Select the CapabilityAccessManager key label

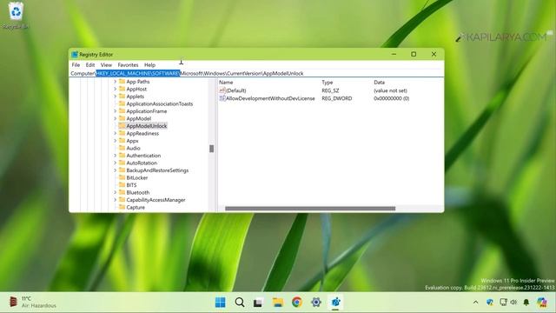pos(156,200)
